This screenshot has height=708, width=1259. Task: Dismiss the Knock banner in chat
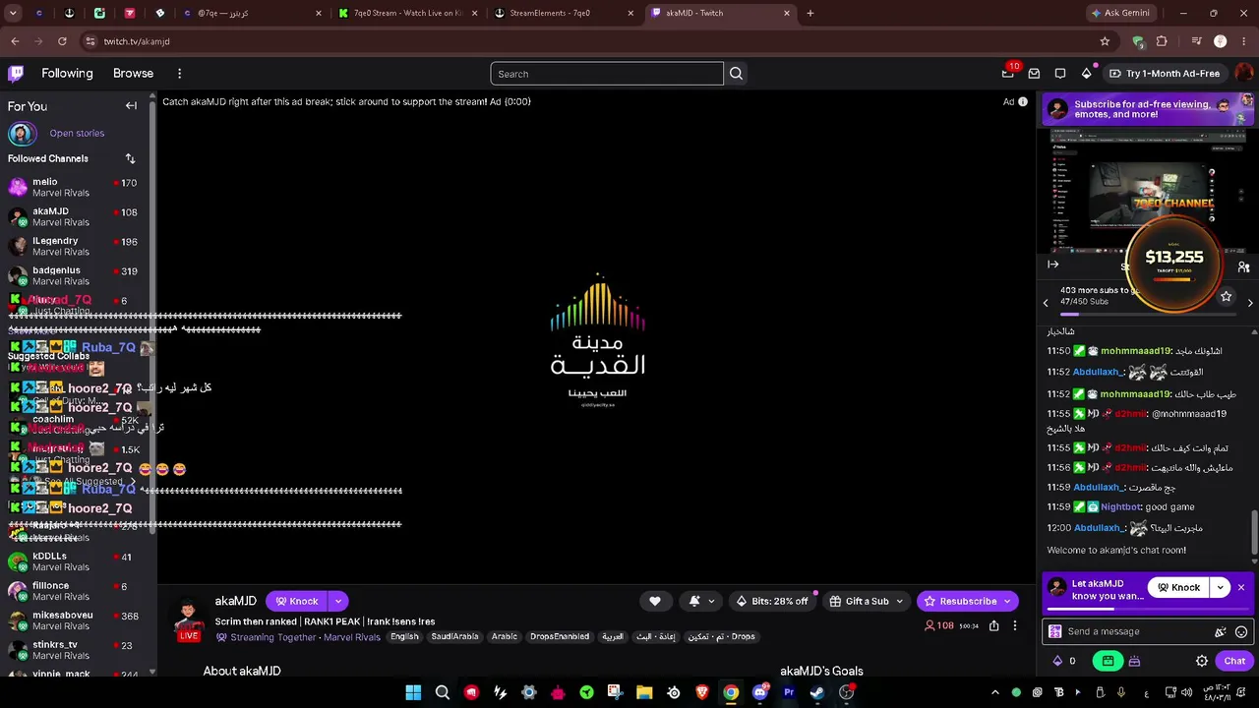click(x=1241, y=588)
